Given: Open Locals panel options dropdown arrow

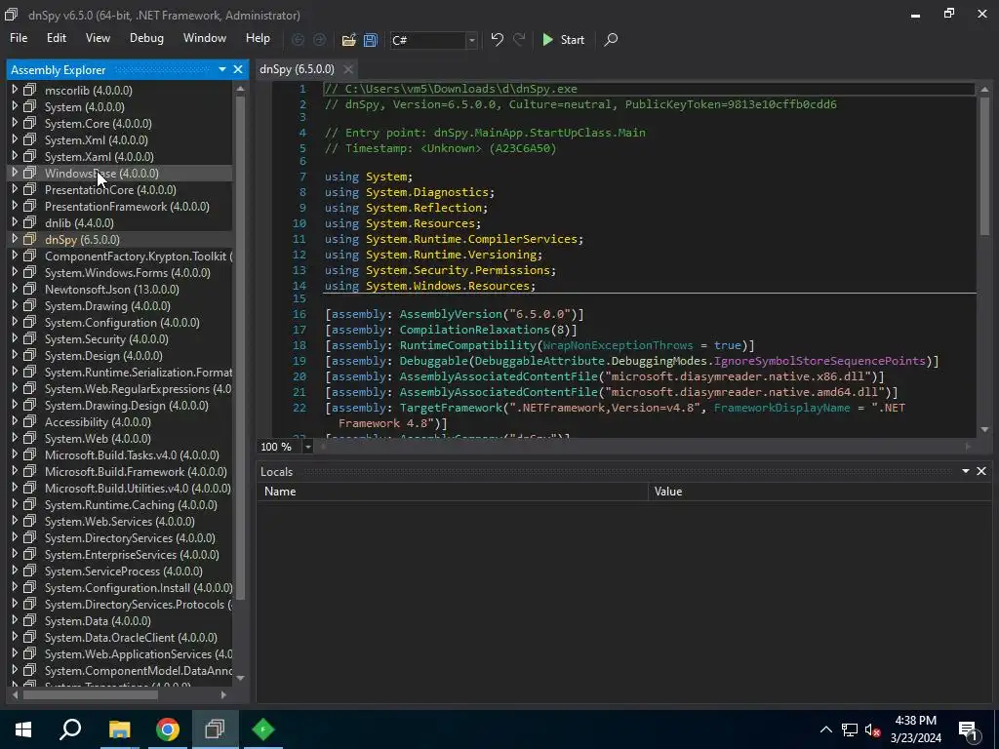Looking at the screenshot, I should [x=966, y=471].
